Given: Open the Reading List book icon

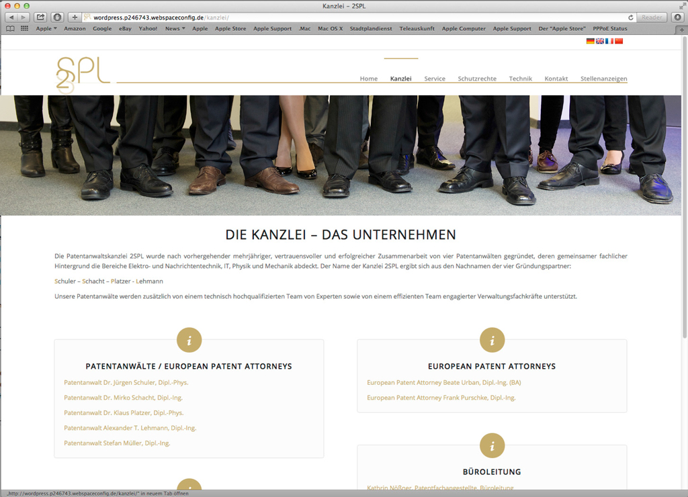Looking at the screenshot, I should point(11,28).
